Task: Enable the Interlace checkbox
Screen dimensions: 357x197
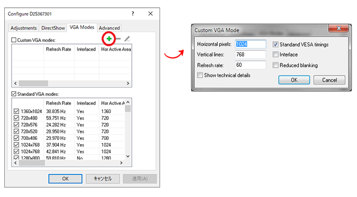Action: (276, 54)
